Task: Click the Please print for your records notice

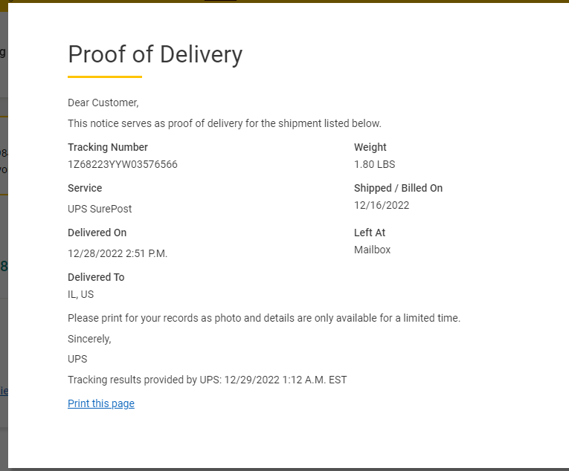Action: pyautogui.click(x=264, y=318)
